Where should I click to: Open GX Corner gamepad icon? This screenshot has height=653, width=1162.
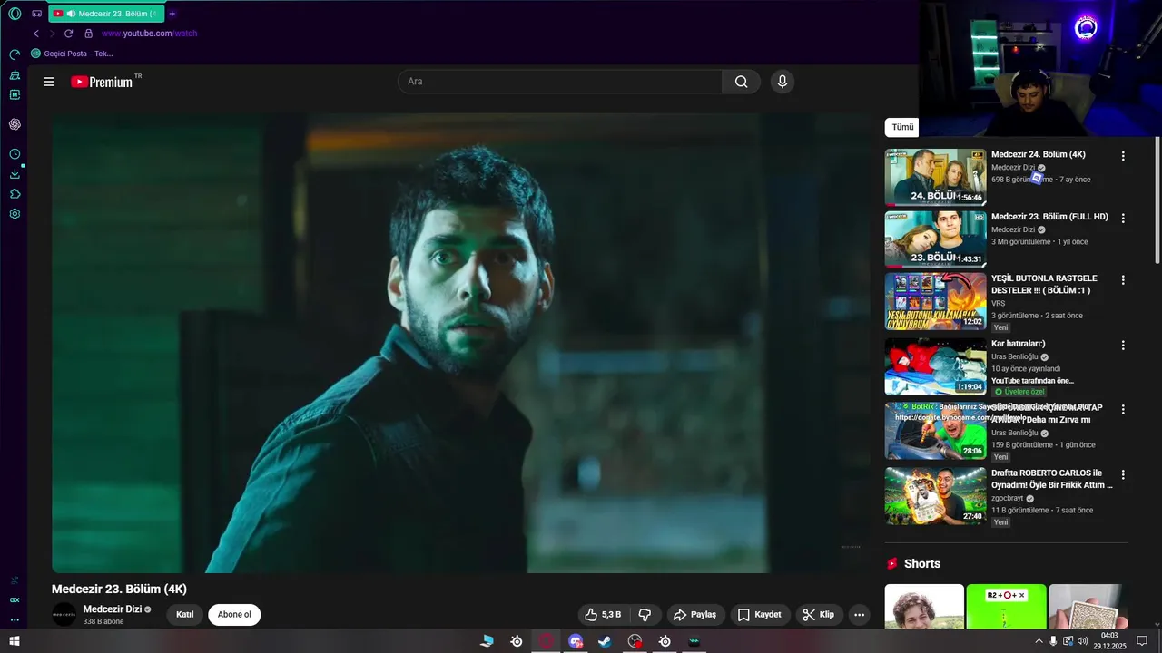point(37,14)
